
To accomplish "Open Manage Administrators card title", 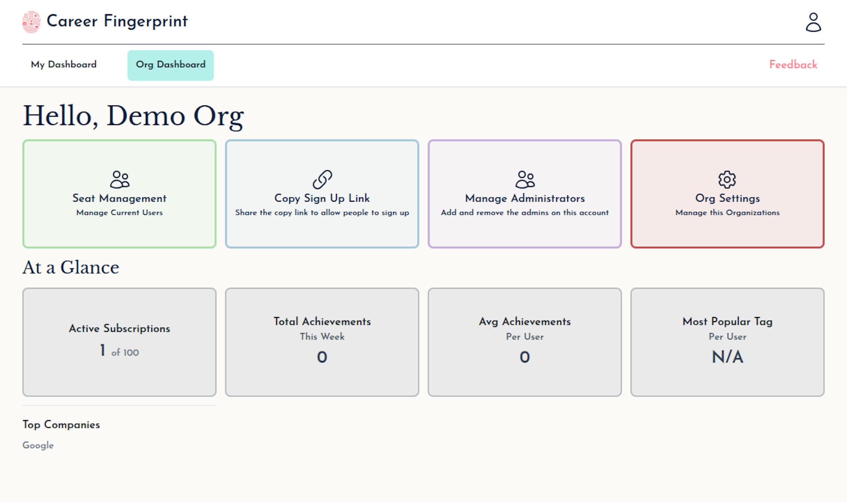I will 525,198.
